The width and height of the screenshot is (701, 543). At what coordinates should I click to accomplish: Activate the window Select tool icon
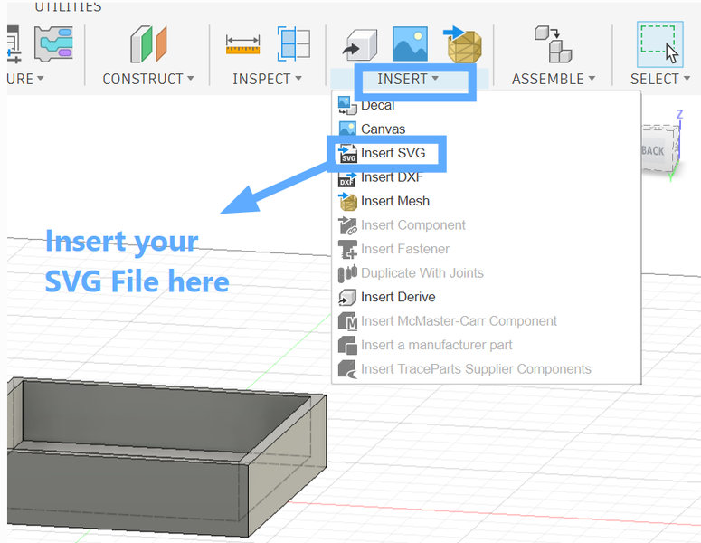coord(660,44)
